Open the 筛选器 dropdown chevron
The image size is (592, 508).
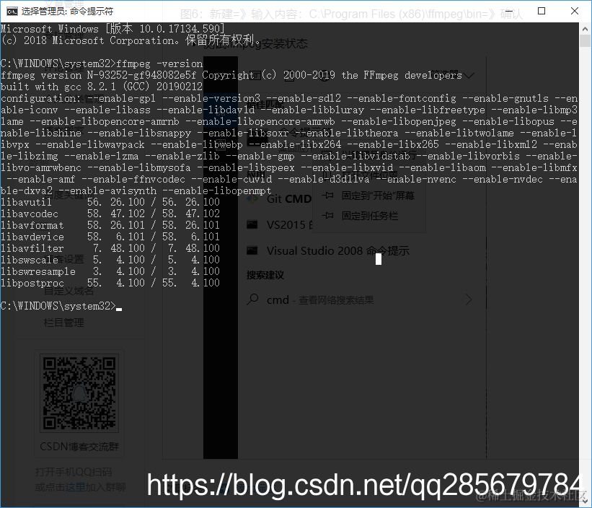point(469,76)
